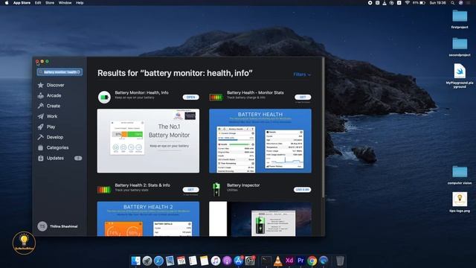The width and height of the screenshot is (476, 268).
Task: Open the Arcade section in sidebar
Action: click(x=54, y=95)
